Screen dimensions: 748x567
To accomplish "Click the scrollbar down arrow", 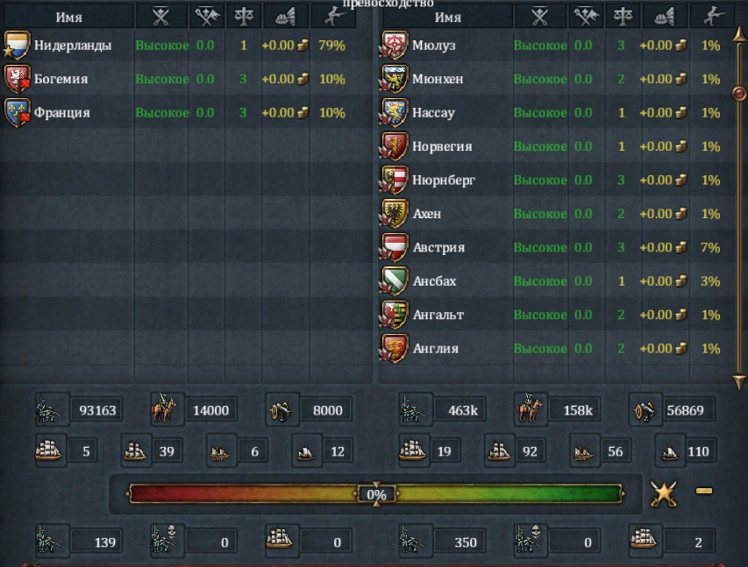I will pyautogui.click(x=739, y=381).
